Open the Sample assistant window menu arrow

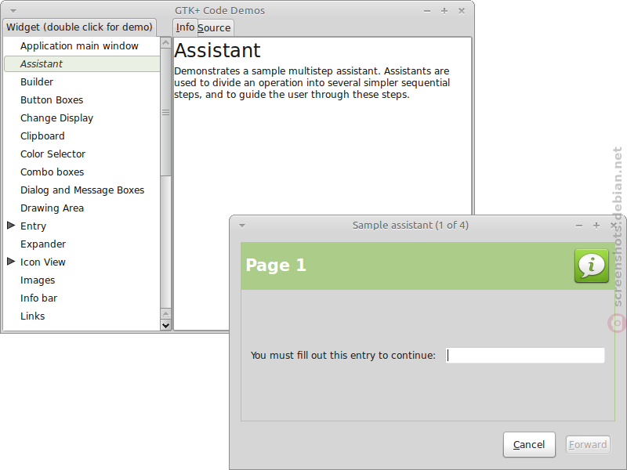(x=242, y=226)
